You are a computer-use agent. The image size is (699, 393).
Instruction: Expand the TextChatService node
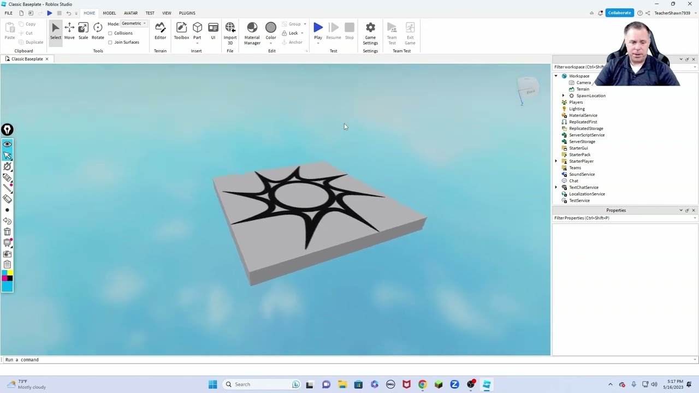[x=556, y=187]
